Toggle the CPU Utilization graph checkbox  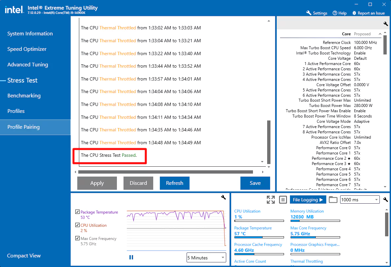tap(77, 225)
